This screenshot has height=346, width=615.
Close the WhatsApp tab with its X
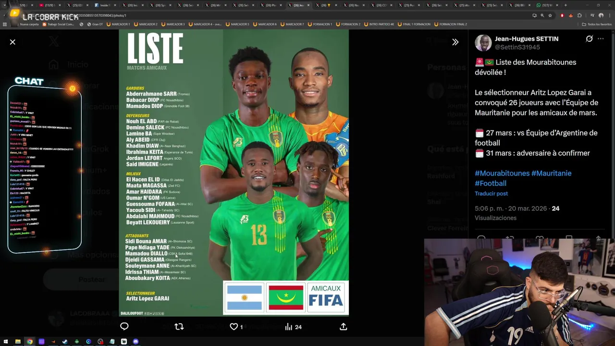tap(557, 5)
